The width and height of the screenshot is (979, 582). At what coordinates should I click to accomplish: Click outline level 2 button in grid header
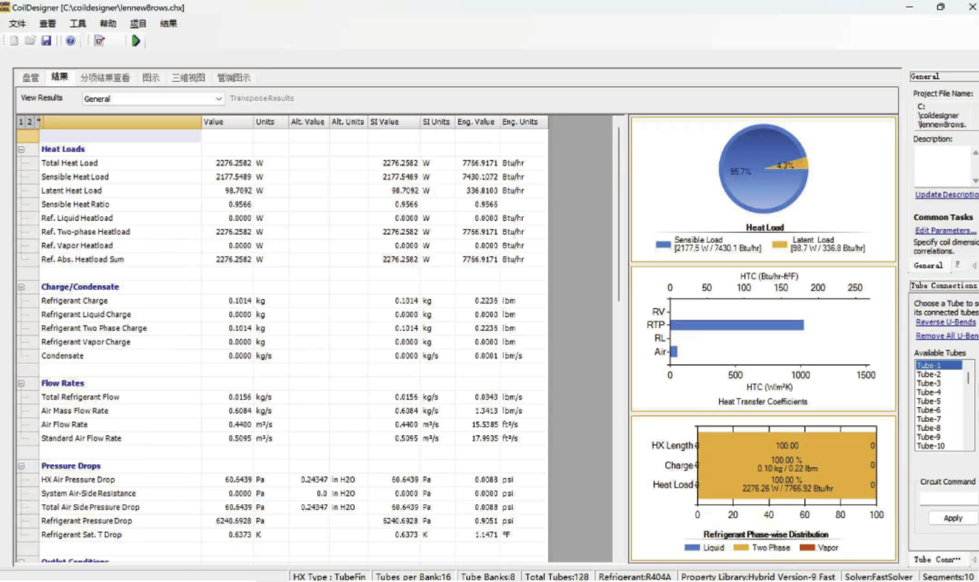[x=29, y=122]
